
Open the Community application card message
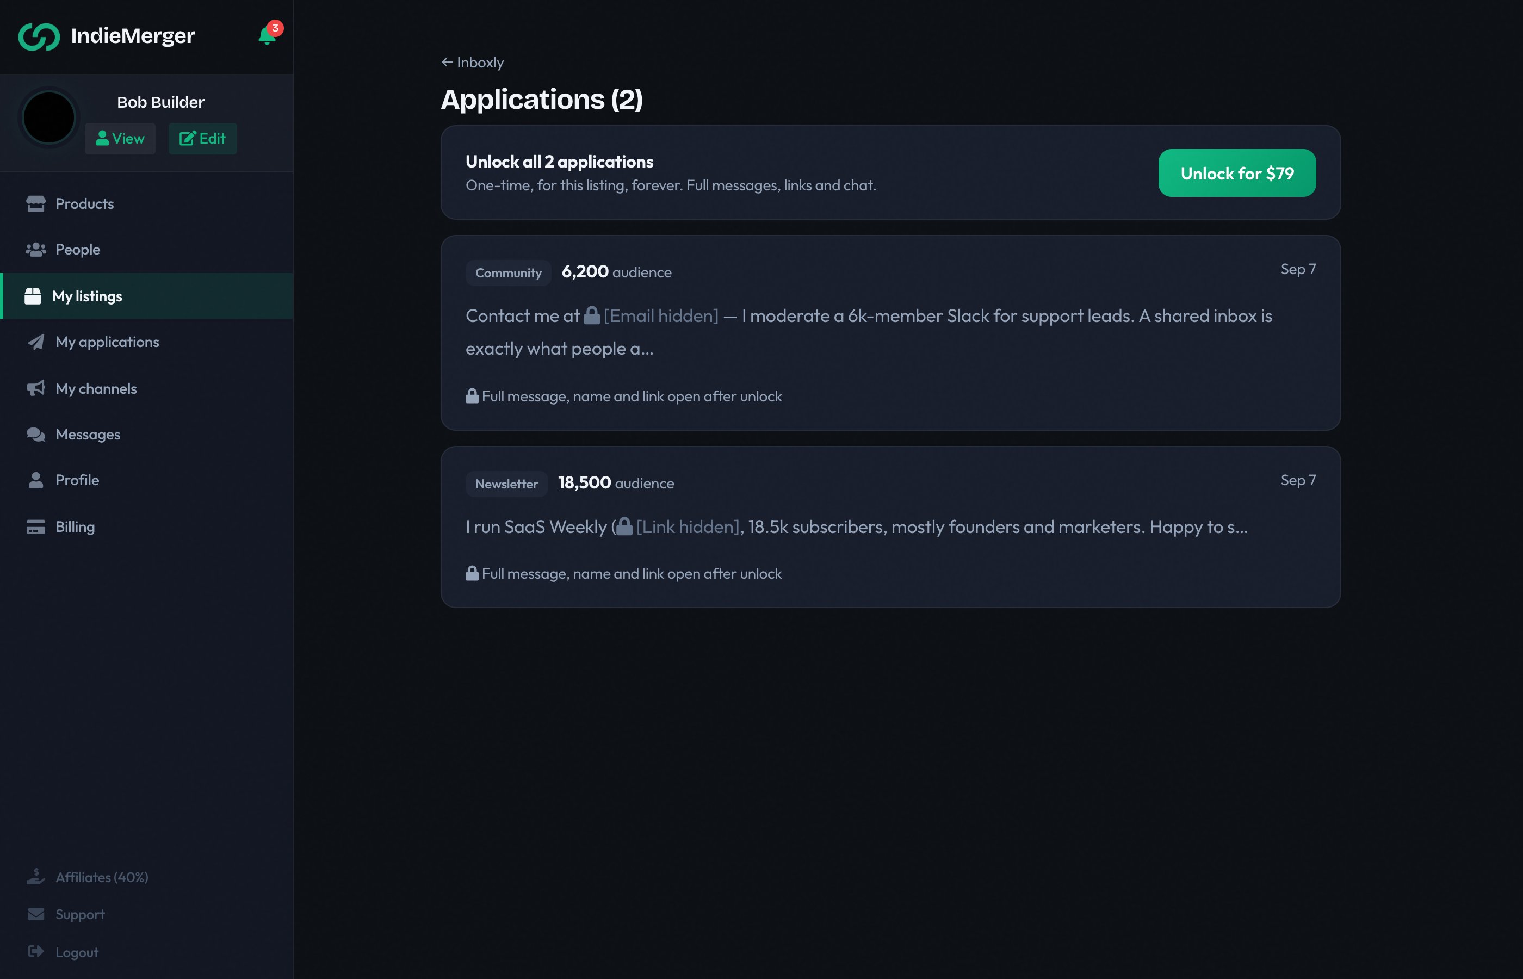tap(868, 332)
